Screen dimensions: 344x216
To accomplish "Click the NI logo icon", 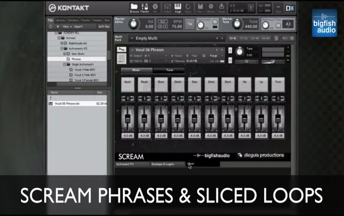I will [290, 8].
